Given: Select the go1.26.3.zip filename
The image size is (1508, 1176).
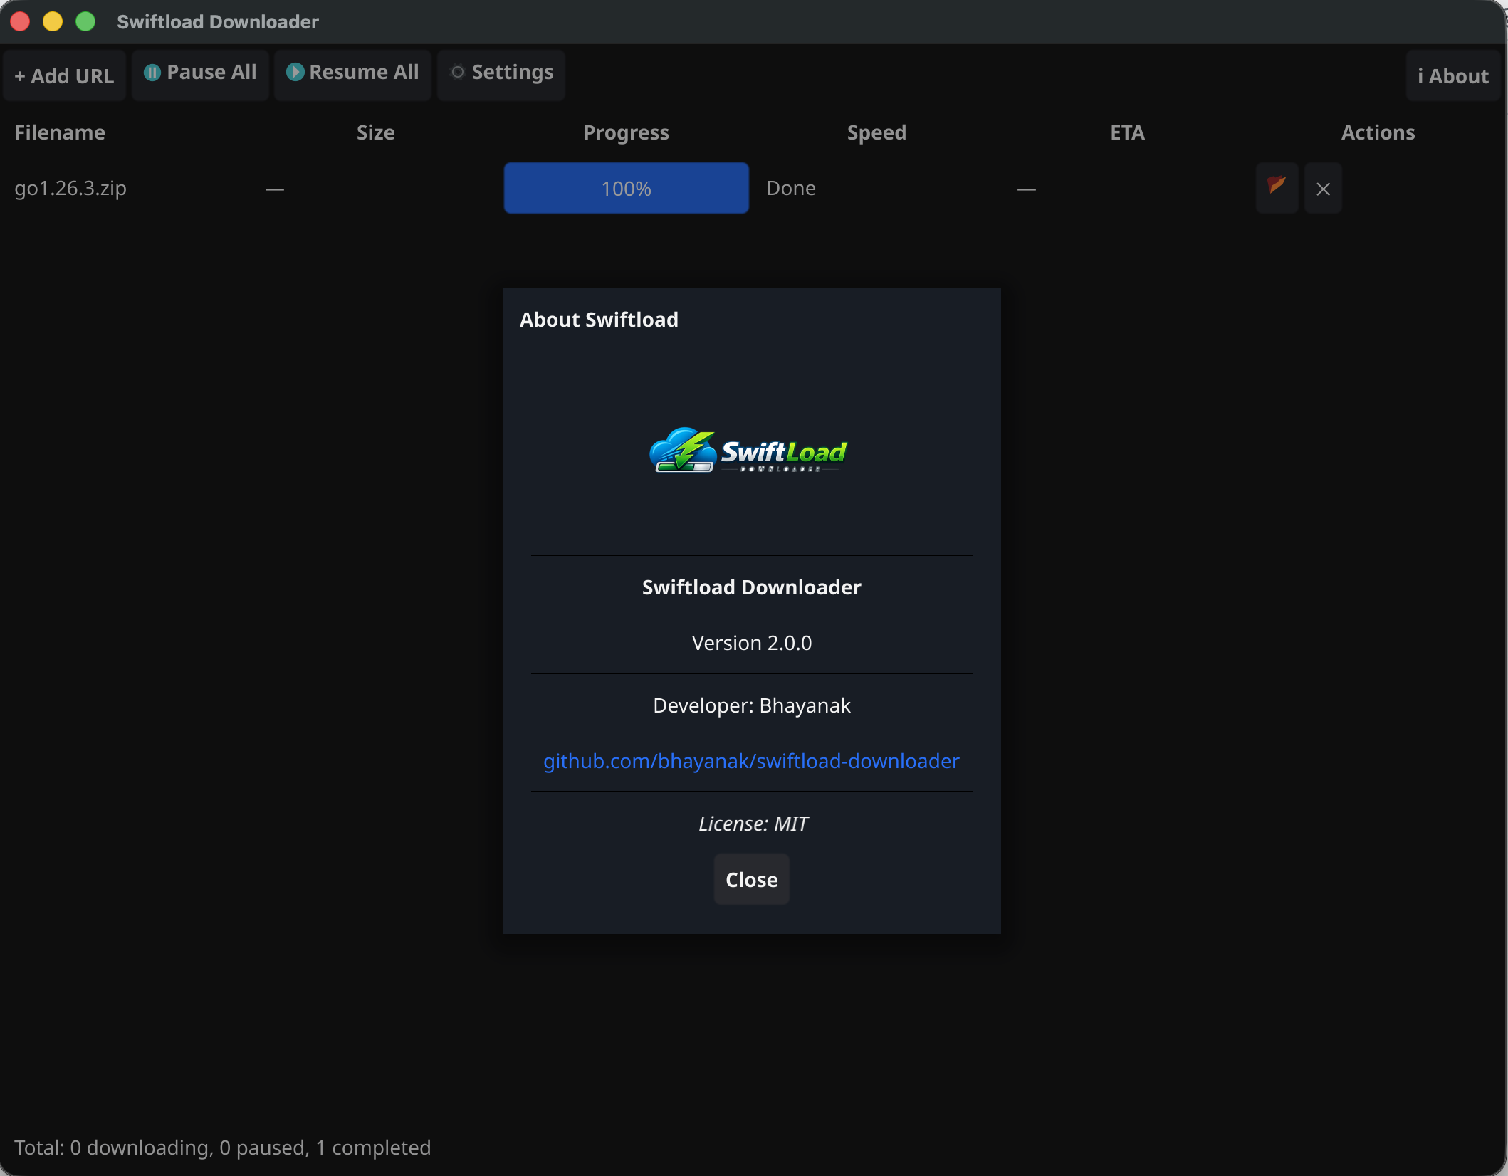Looking at the screenshot, I should pos(70,188).
